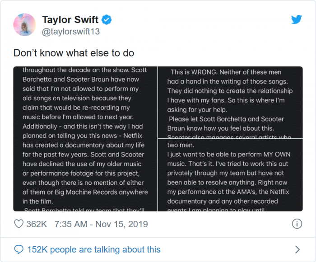Screen dimensions: 316x262
Task: Open the tweet info circle icon
Action: [x=297, y=224]
